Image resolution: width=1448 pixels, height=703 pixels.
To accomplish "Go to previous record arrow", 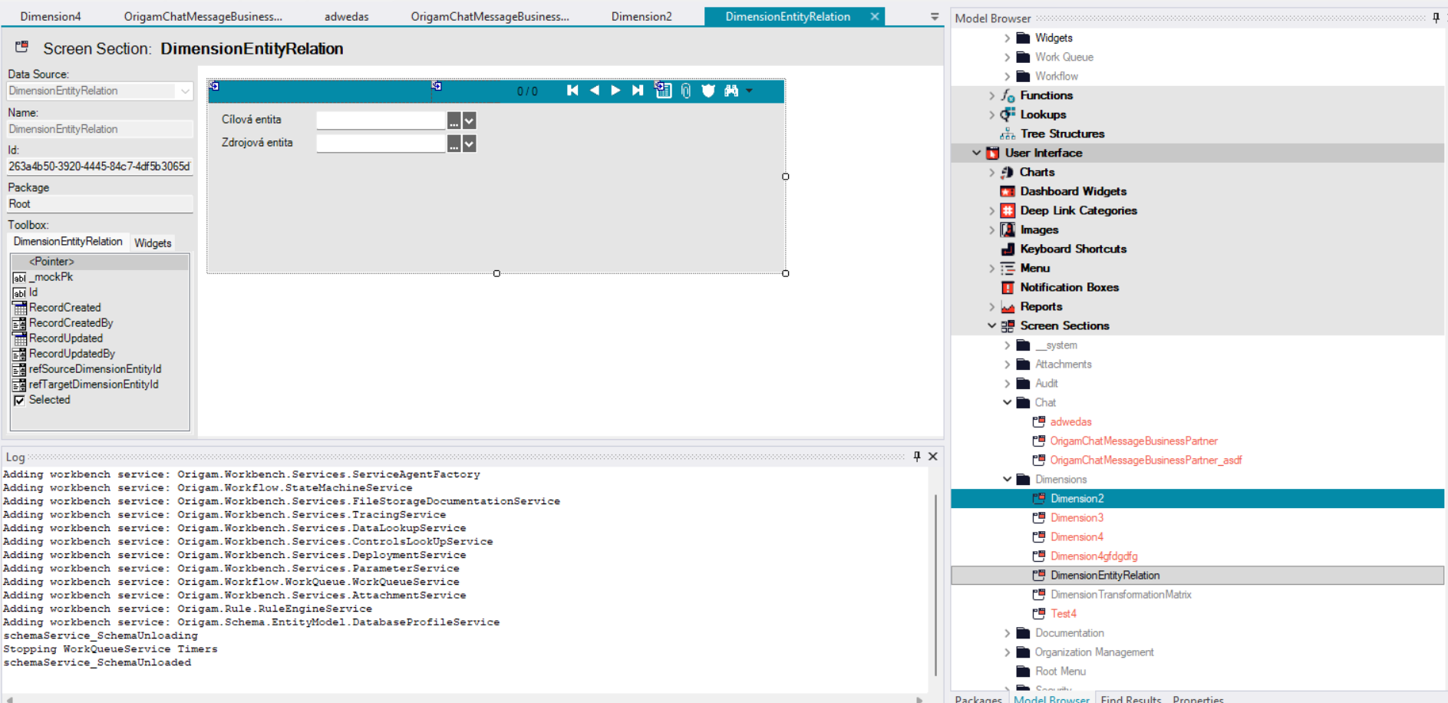I will click(594, 91).
